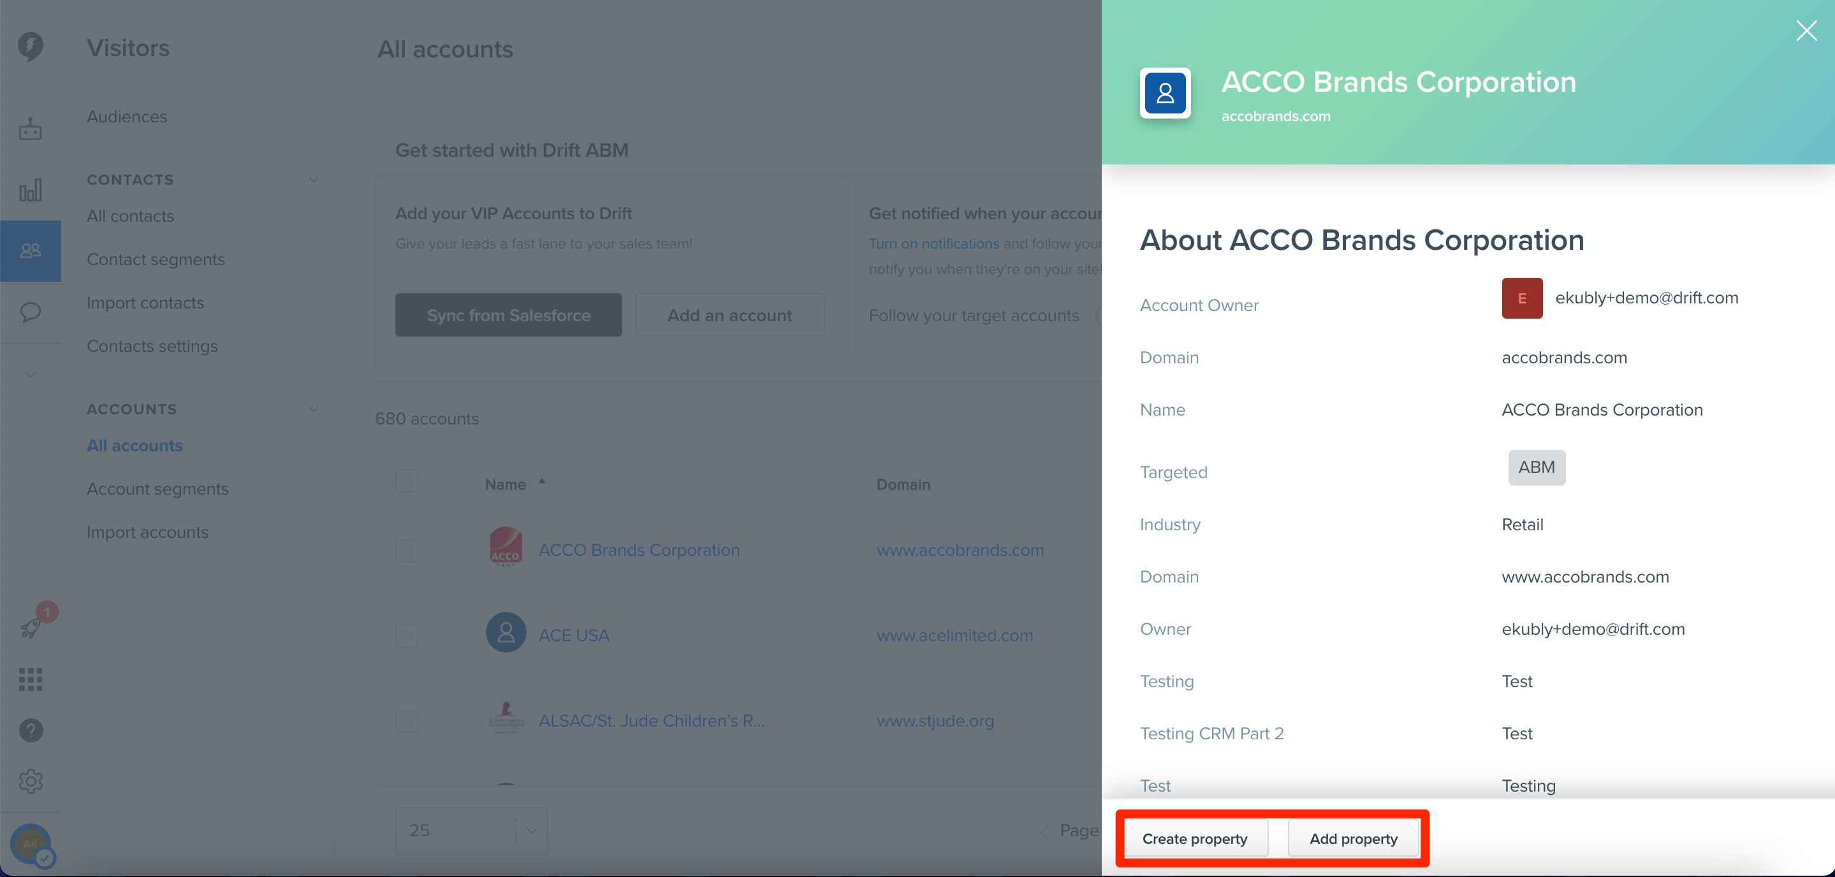The image size is (1835, 877).
Task: Collapse the CONTACTS section chevron
Action: pos(314,179)
